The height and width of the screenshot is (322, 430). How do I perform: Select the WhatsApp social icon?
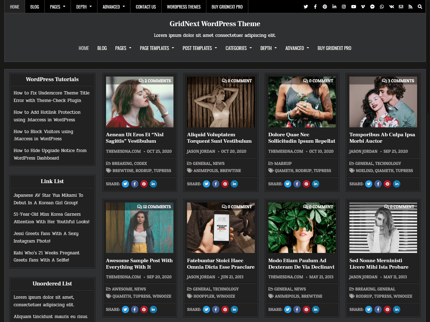(x=382, y=6)
